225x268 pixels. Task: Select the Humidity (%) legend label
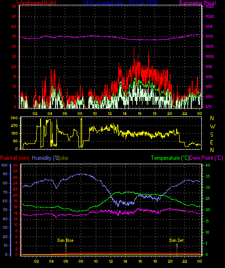45,158
